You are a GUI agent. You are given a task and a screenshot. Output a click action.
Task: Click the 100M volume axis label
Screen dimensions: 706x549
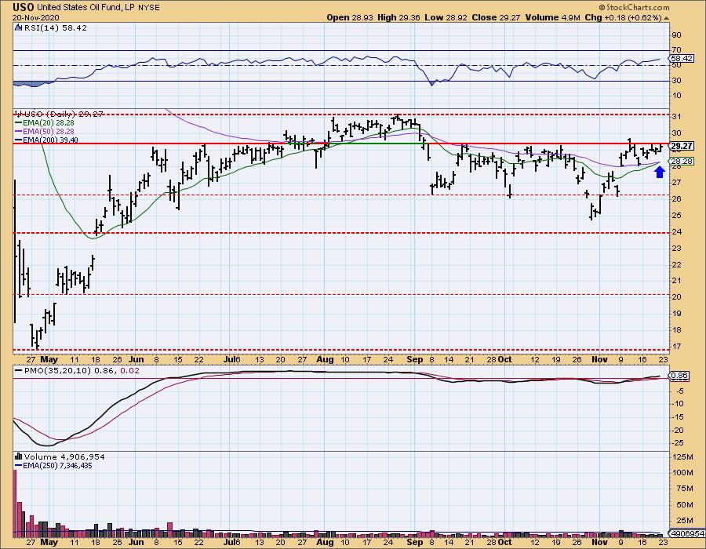pyautogui.click(x=683, y=472)
